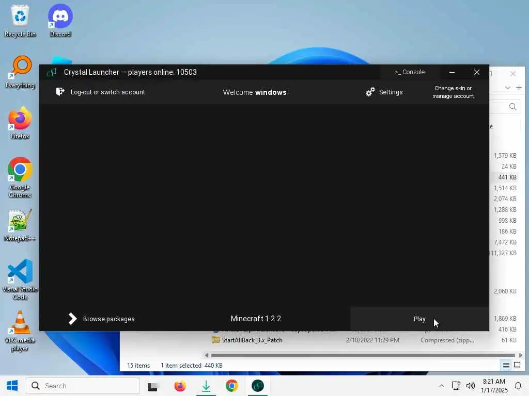Click the taskbar Search box
This screenshot has height=396, width=529.
(x=83, y=386)
